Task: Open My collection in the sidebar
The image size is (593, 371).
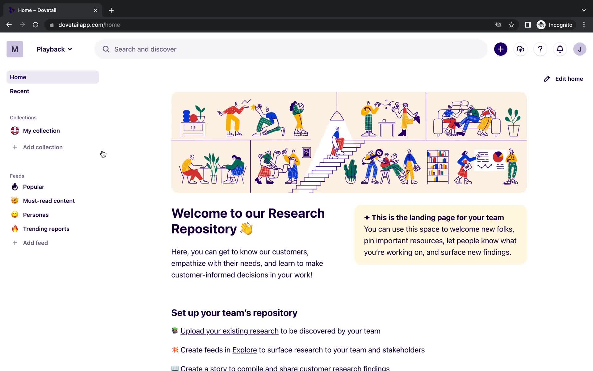Action: (41, 130)
